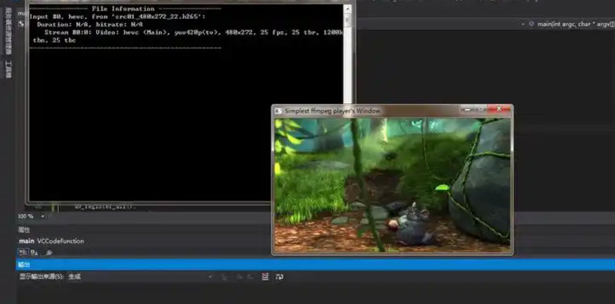Click the Simplest ffmpeg player's Window title bar

(x=392, y=111)
